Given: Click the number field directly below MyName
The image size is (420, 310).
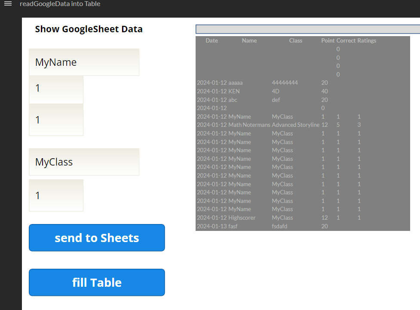Looking at the screenshot, I should point(56,89).
